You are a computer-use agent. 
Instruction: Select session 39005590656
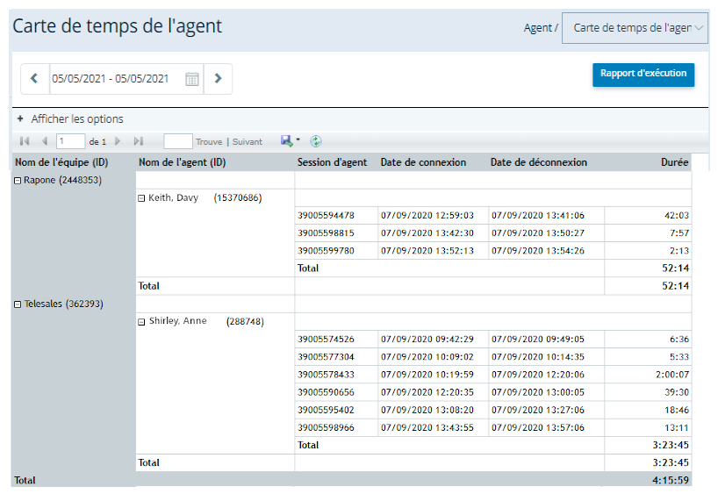coord(326,392)
